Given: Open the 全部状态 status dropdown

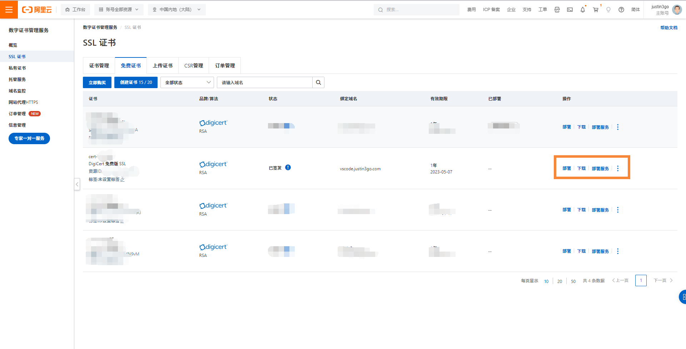Looking at the screenshot, I should [187, 82].
